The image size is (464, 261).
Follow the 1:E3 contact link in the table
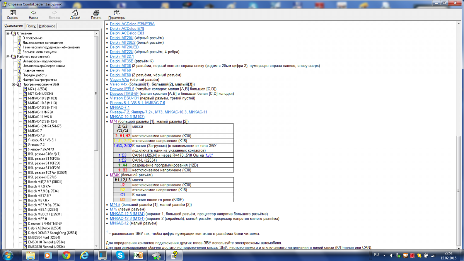tap(122, 155)
